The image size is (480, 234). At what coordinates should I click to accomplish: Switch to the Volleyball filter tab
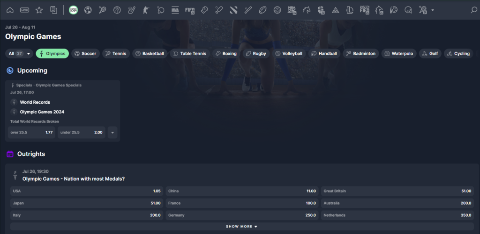pos(289,53)
